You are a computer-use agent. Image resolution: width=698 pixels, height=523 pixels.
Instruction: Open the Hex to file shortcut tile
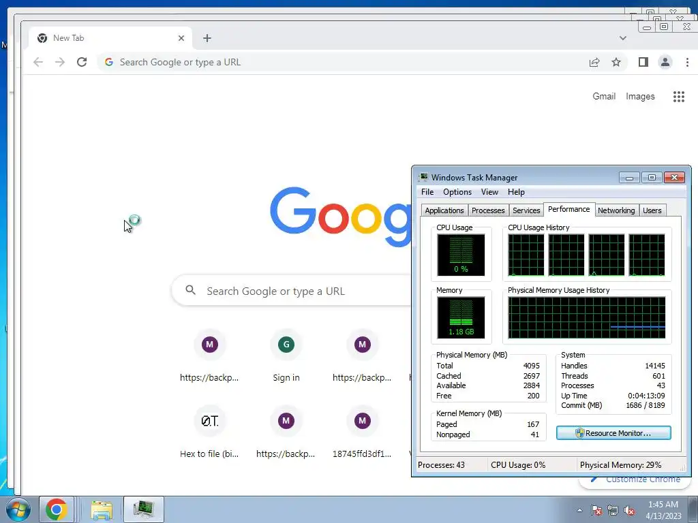(x=209, y=432)
